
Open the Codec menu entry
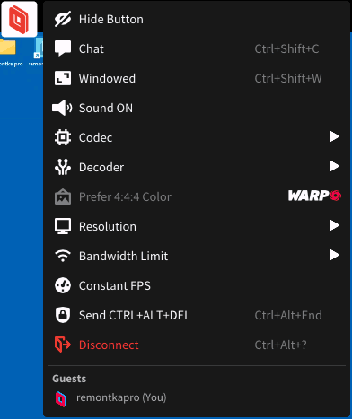pos(197,137)
